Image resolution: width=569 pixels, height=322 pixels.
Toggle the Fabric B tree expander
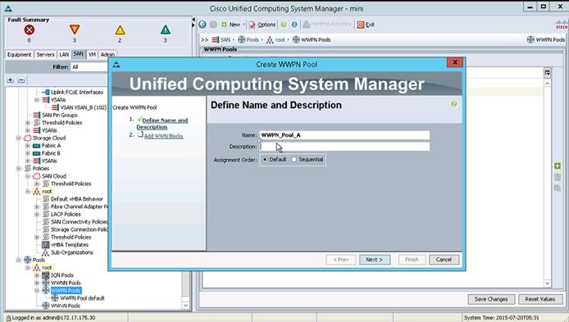28,153
